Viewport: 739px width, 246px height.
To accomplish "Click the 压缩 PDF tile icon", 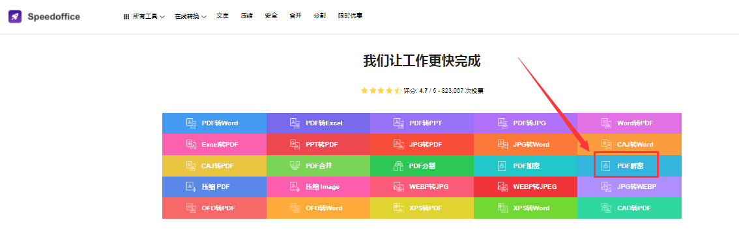I will [191, 187].
